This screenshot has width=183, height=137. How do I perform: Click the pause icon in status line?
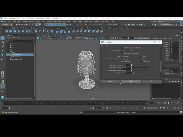click(148, 25)
